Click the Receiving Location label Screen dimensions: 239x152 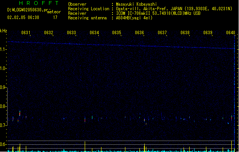[x=89, y=9]
